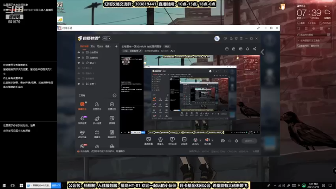Open the 多人连麦 multi-mic tool
The height and width of the screenshot is (189, 336).
(97, 120)
